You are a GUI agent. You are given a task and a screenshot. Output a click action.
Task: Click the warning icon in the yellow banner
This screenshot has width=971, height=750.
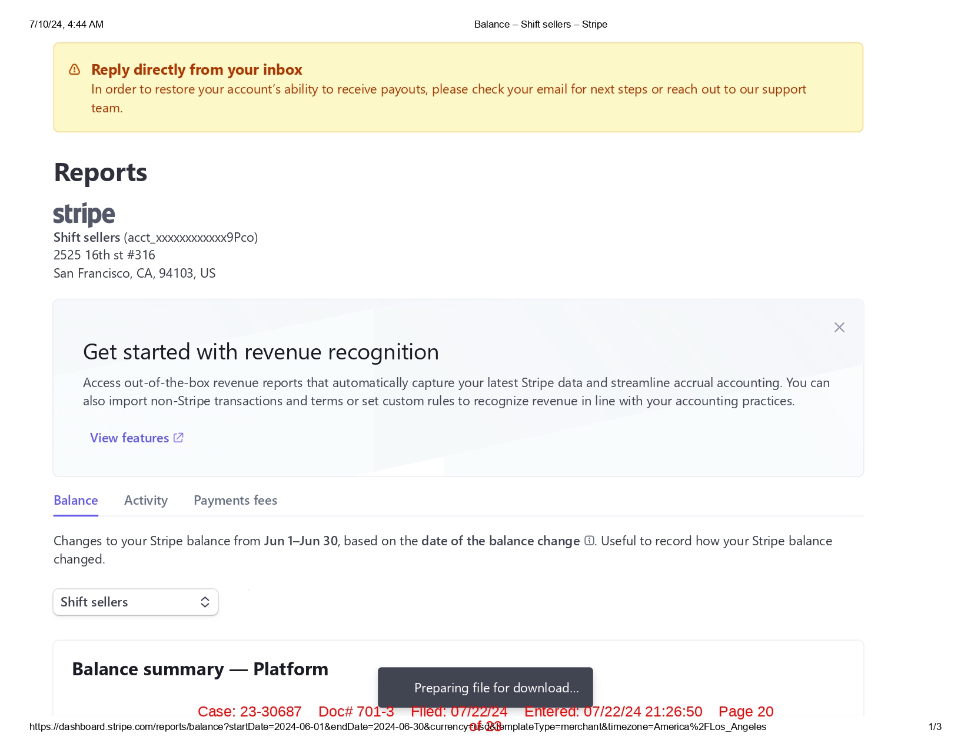tap(75, 70)
